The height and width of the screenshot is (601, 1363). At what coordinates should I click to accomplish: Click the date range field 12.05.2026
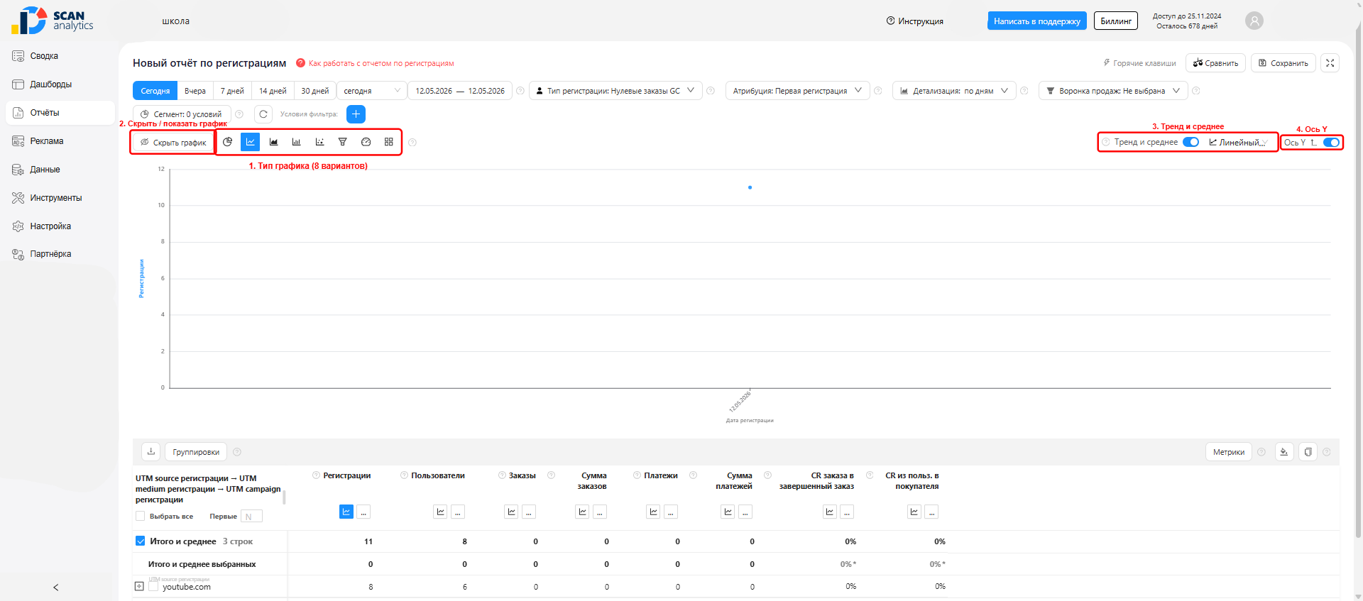(460, 91)
